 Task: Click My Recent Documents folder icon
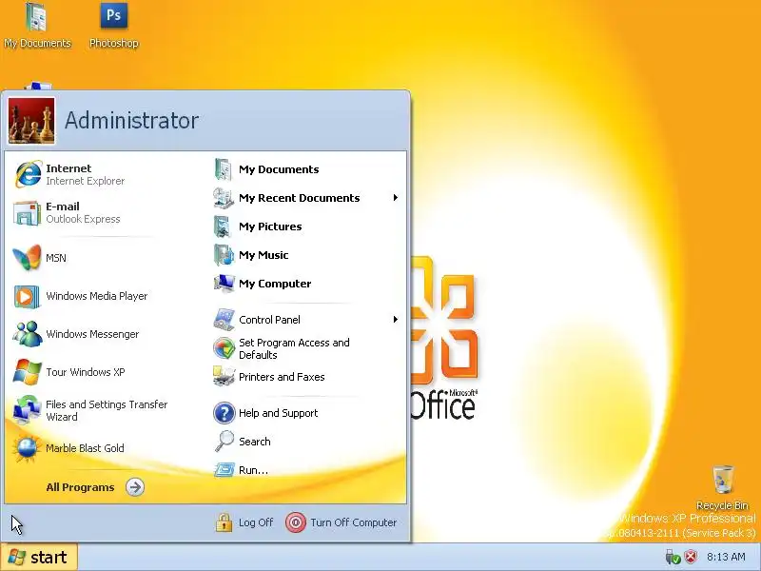click(224, 198)
